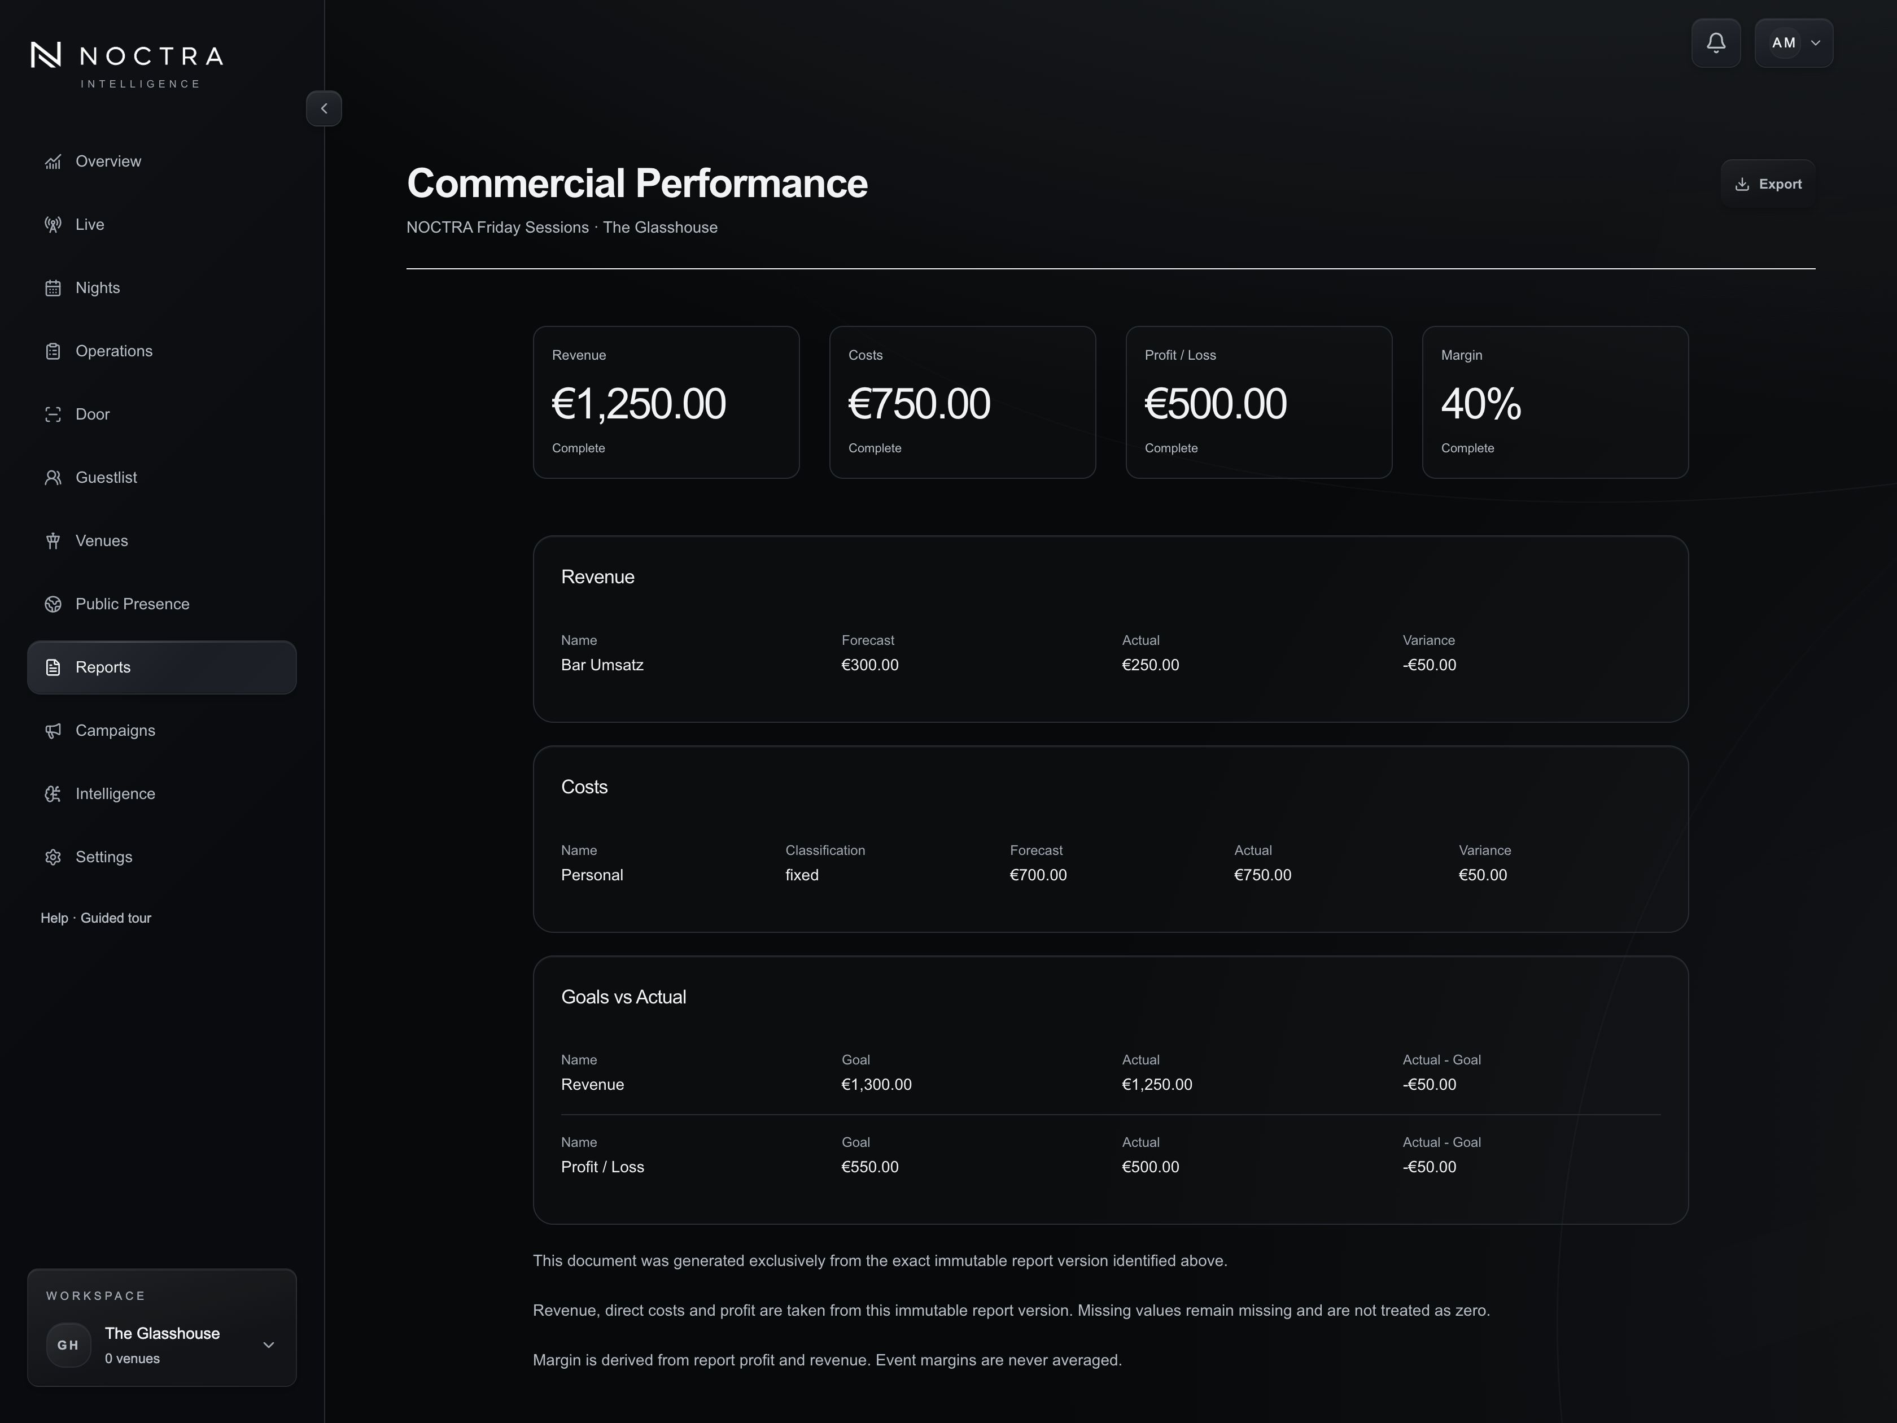Select the Campaigns menu label
Viewport: 1897px width, 1423px height.
115,731
